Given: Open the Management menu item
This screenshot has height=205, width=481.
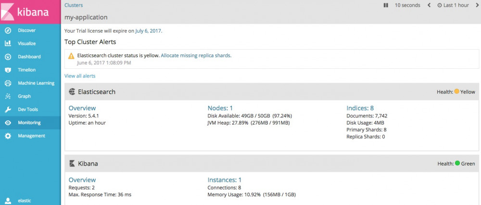Looking at the screenshot, I should click(x=30, y=136).
